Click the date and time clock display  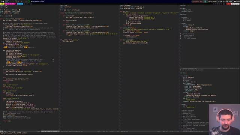point(216,1)
